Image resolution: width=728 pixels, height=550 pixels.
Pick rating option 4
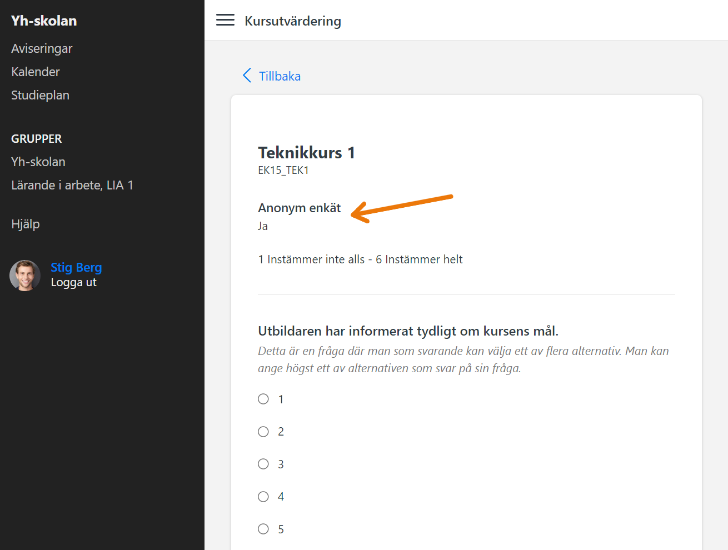pyautogui.click(x=263, y=497)
